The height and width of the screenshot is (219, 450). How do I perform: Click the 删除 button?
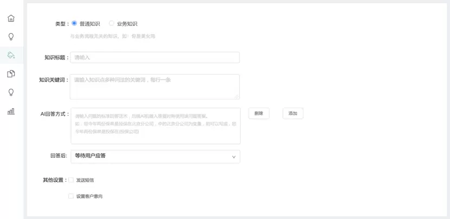point(259,114)
